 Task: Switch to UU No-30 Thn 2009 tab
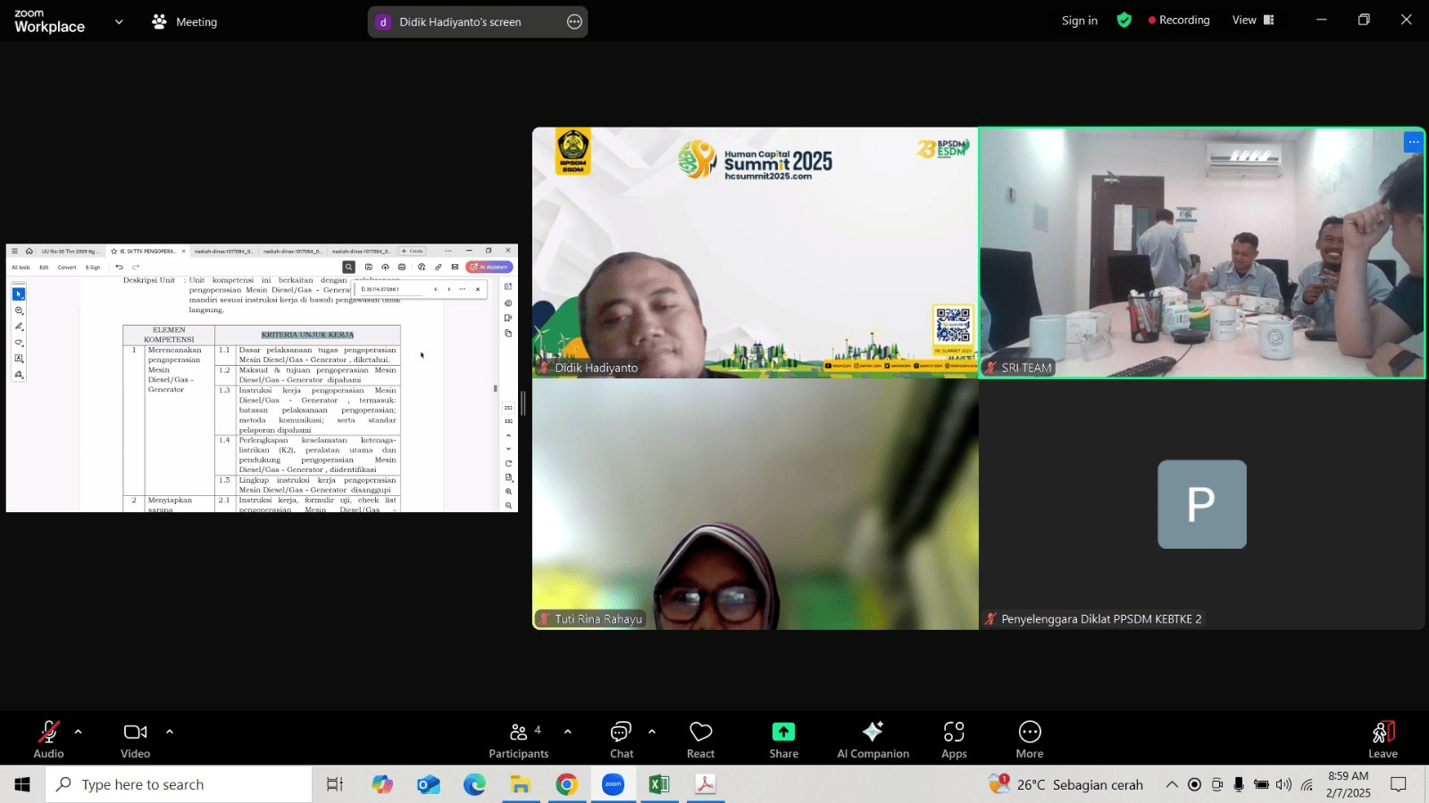pyautogui.click(x=70, y=251)
